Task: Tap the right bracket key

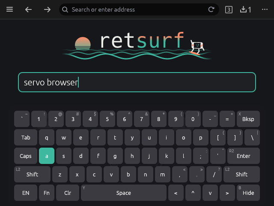Action: [x=235, y=137]
